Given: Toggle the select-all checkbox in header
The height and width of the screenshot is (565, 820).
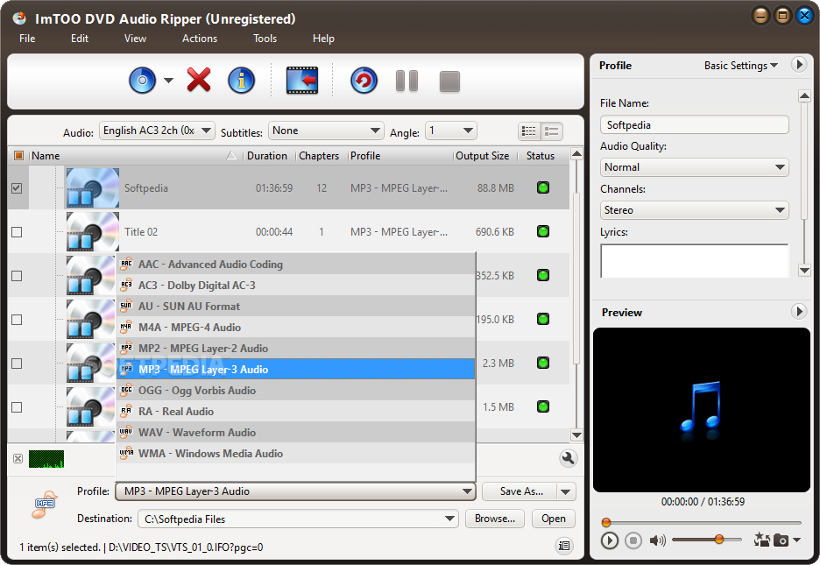Looking at the screenshot, I should pos(18,155).
